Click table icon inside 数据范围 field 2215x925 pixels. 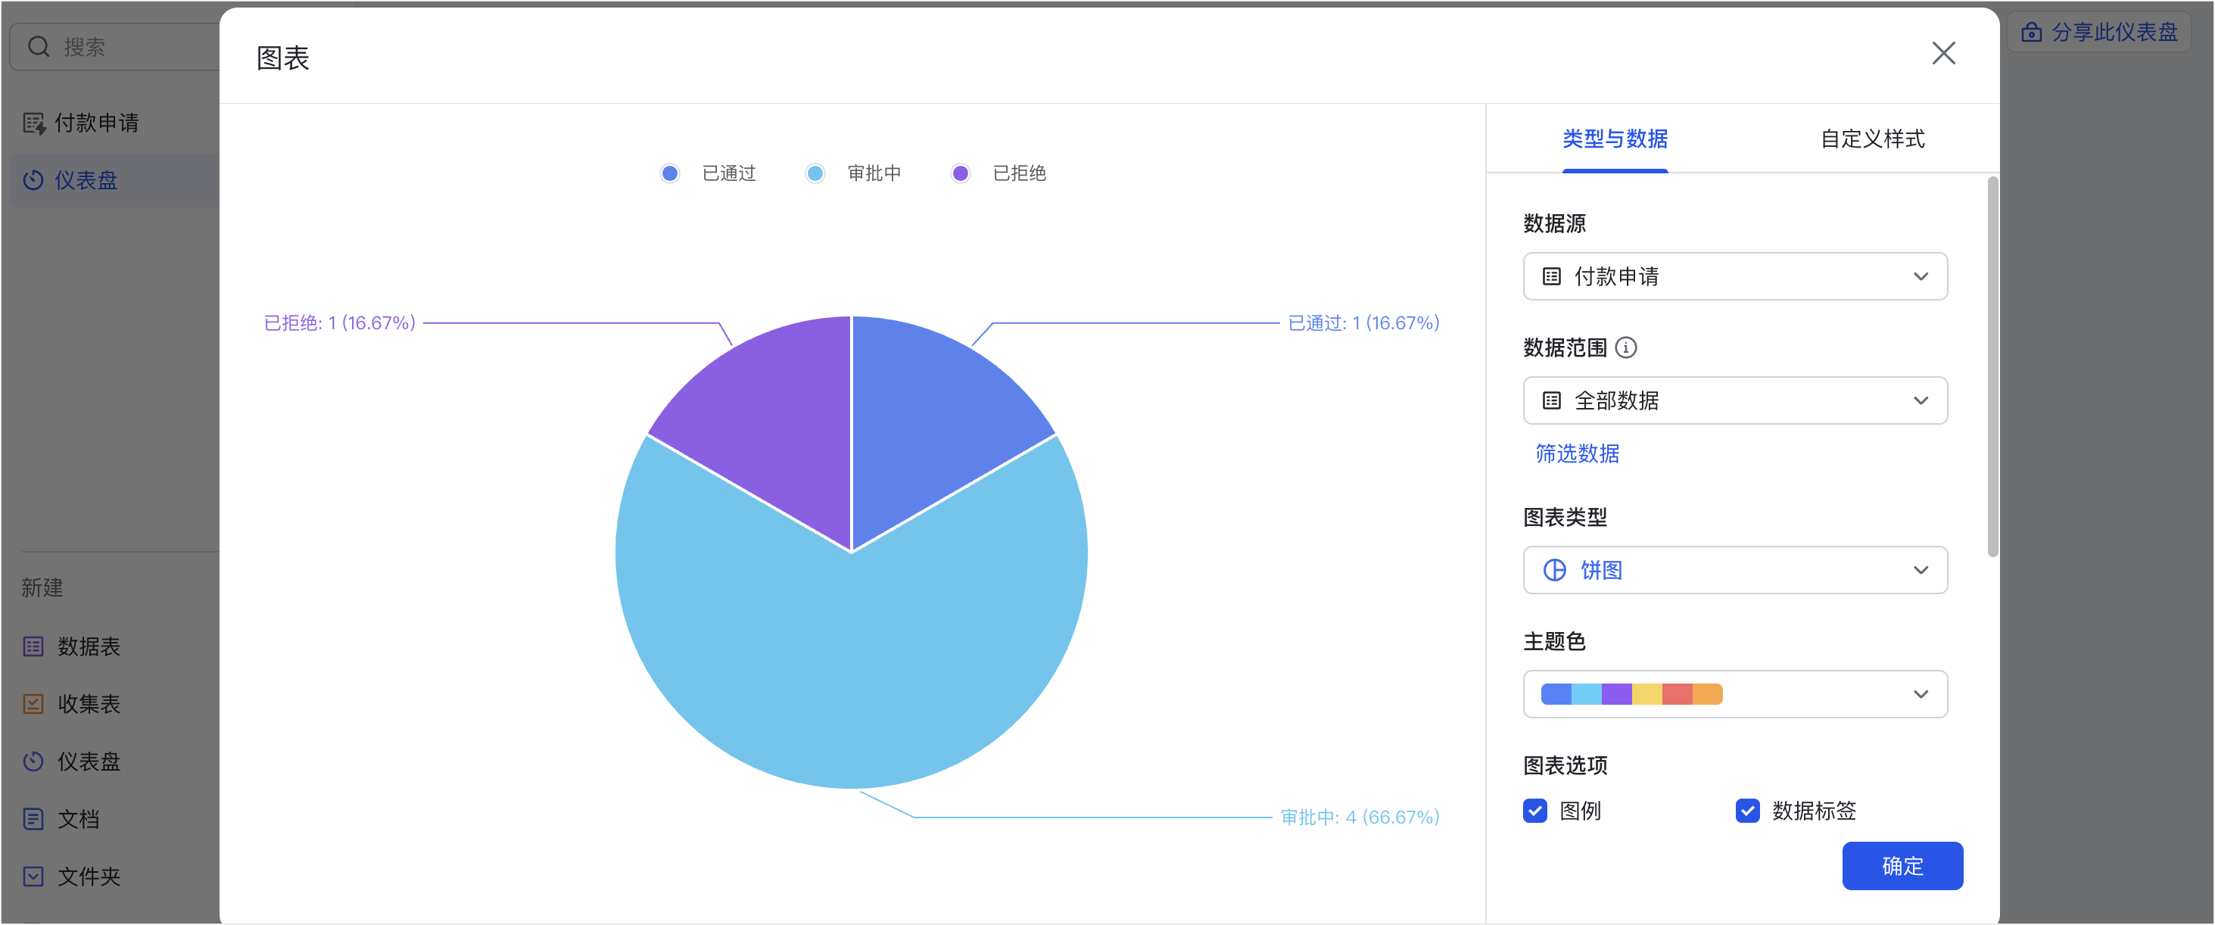(x=1551, y=400)
